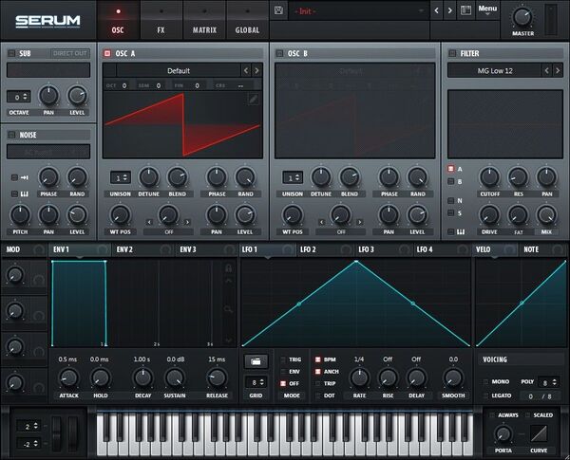Viewport: 570px width, 460px height.
Task: Click the OSC A warp OFF label
Action: pos(169,231)
